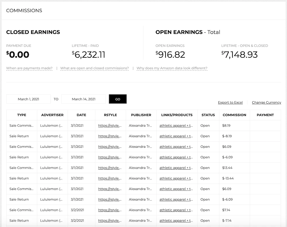The image size is (287, 227).
Task: Open 'When are payments made?' help link
Action: (x=29, y=68)
